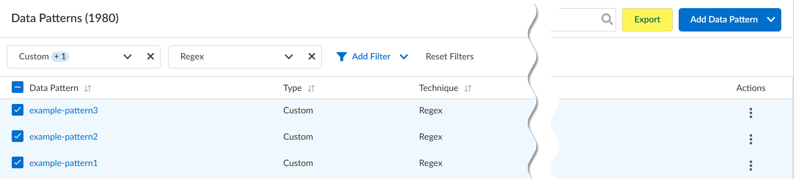Remove the Regex filter with X
This screenshot has height=179, width=794.
312,57
